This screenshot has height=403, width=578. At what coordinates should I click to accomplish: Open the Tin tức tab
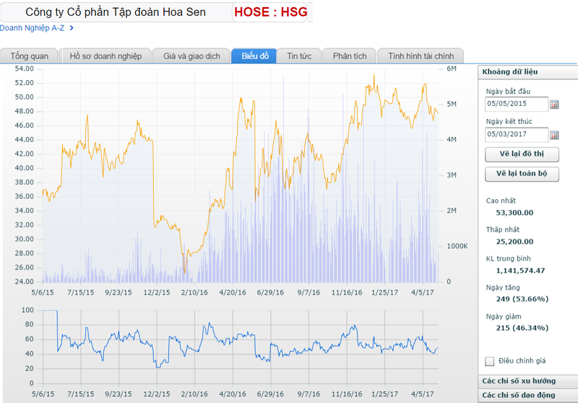[299, 56]
